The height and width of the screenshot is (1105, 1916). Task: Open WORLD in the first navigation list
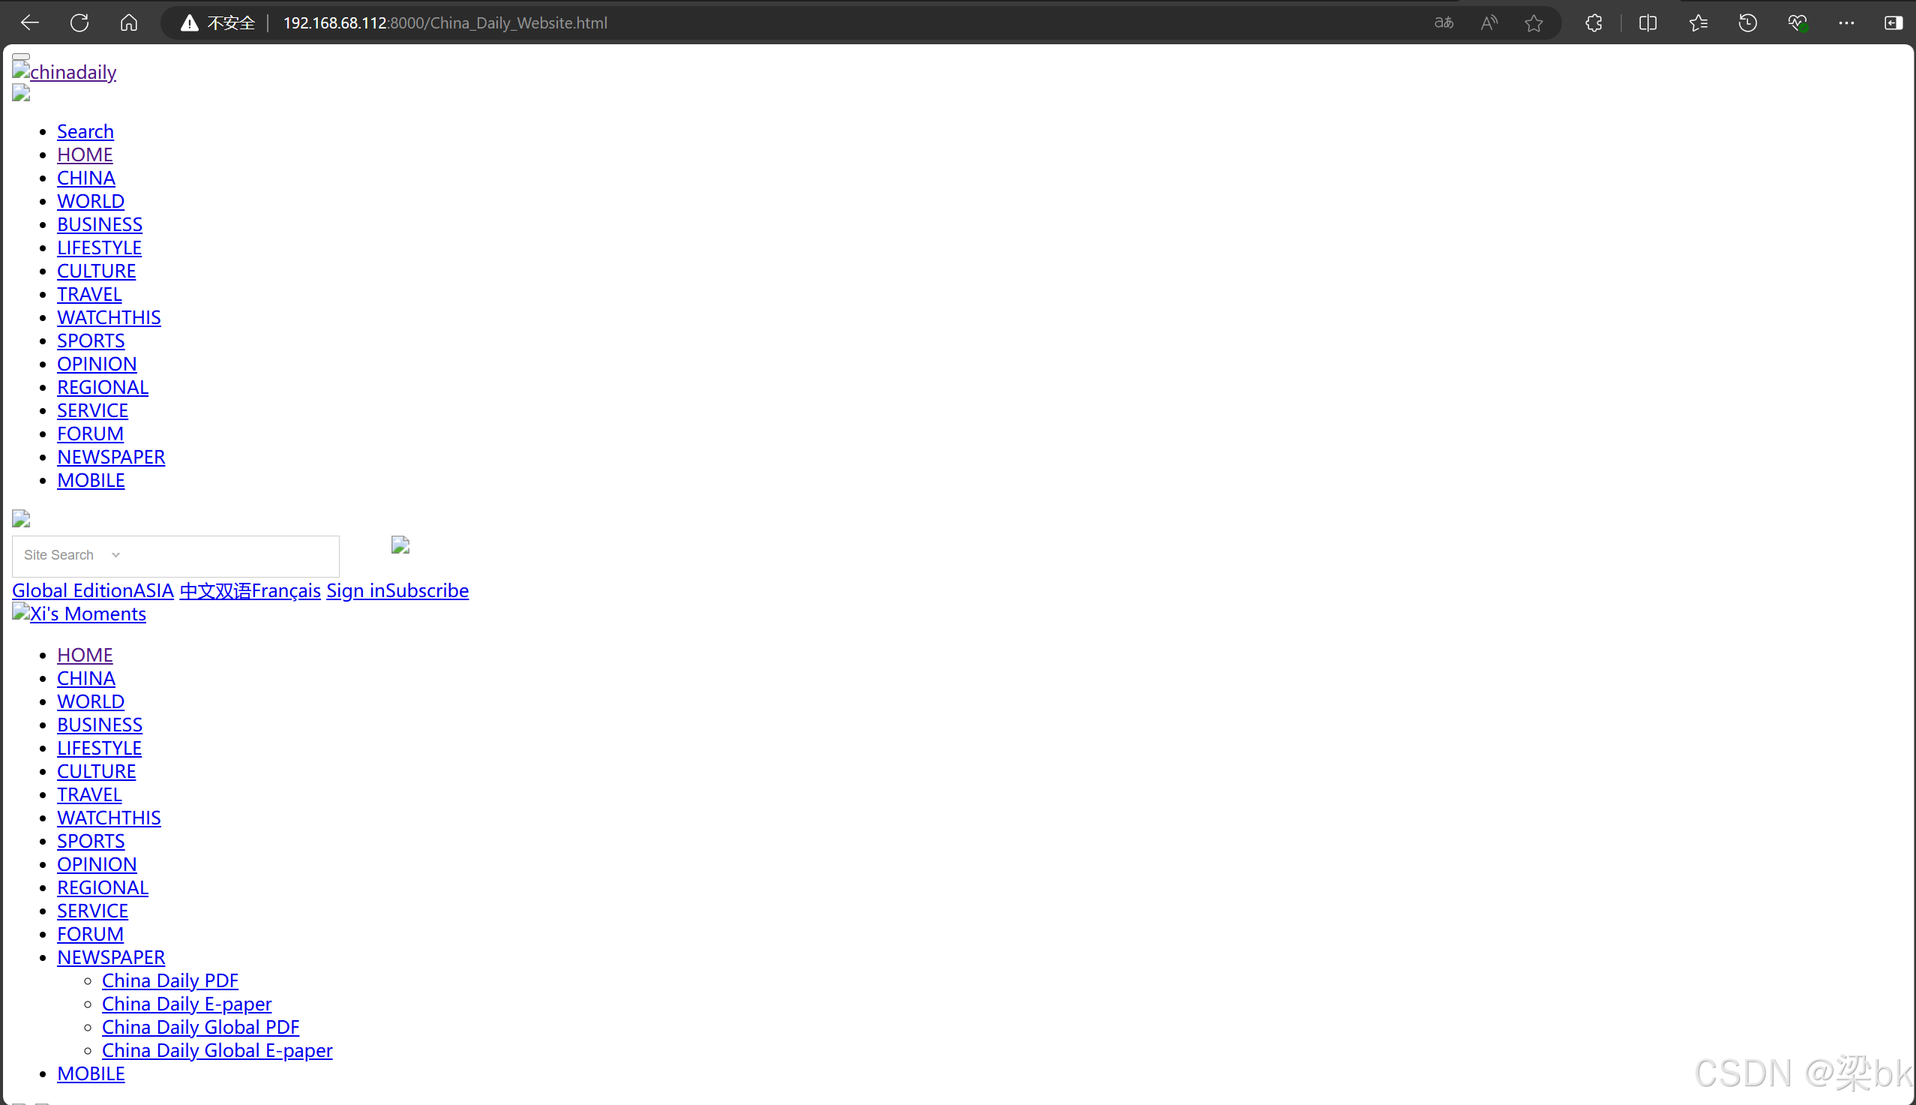tap(90, 201)
